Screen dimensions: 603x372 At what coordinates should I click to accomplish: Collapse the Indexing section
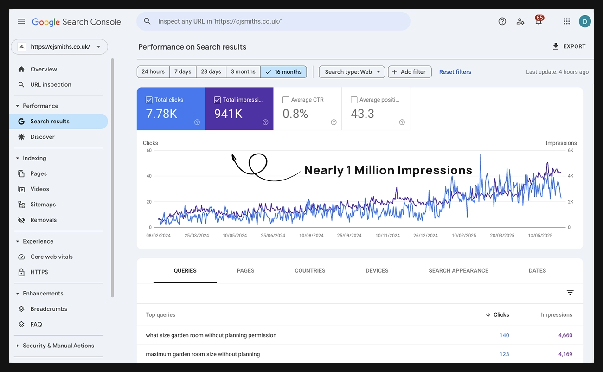(18, 158)
